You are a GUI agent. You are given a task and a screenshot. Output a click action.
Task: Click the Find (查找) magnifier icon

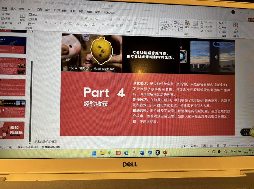pos(220,23)
